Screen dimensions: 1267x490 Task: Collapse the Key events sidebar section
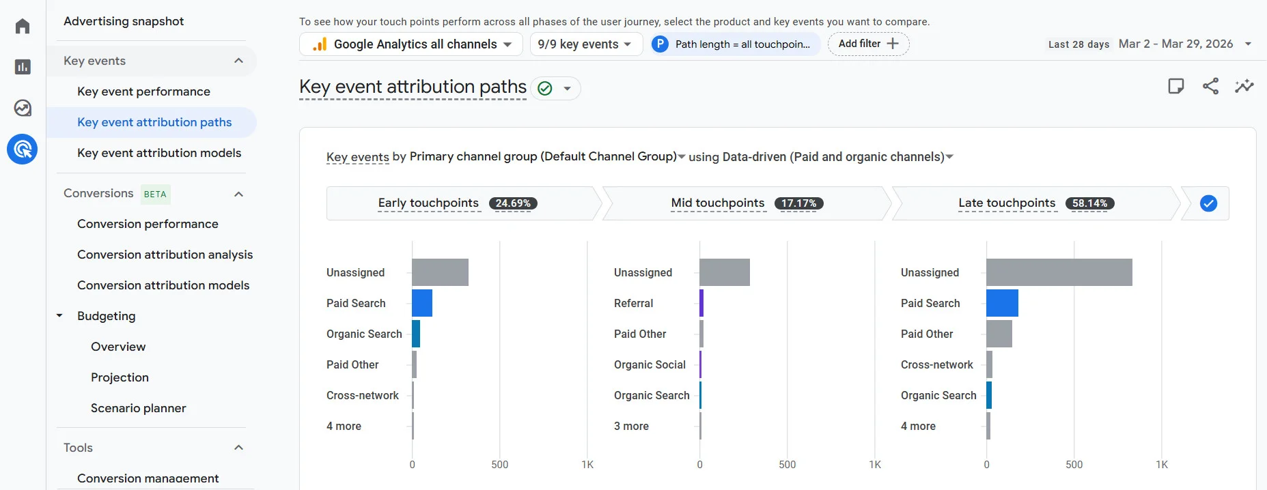[x=238, y=61]
